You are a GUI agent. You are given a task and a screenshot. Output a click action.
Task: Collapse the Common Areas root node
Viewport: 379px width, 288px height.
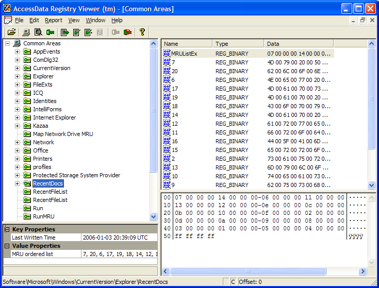click(x=8, y=43)
